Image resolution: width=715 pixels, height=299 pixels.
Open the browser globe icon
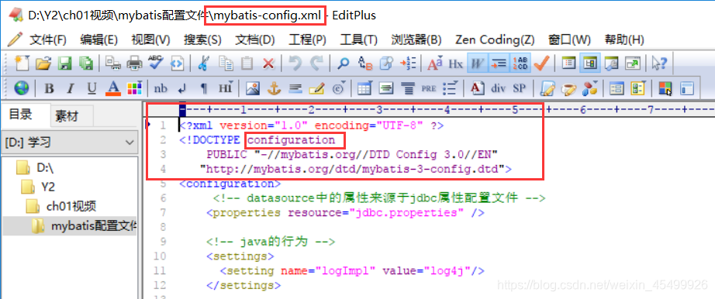[x=22, y=88]
